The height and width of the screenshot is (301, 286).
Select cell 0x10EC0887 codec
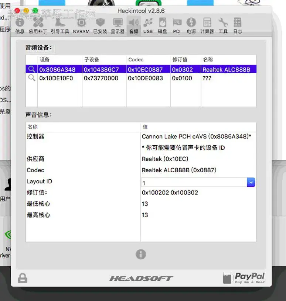pos(148,69)
